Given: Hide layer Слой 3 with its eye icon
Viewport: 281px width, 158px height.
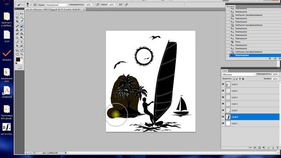Looking at the screenshot, I should tap(223, 91).
